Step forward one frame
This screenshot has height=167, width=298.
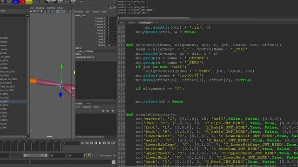click(108, 143)
